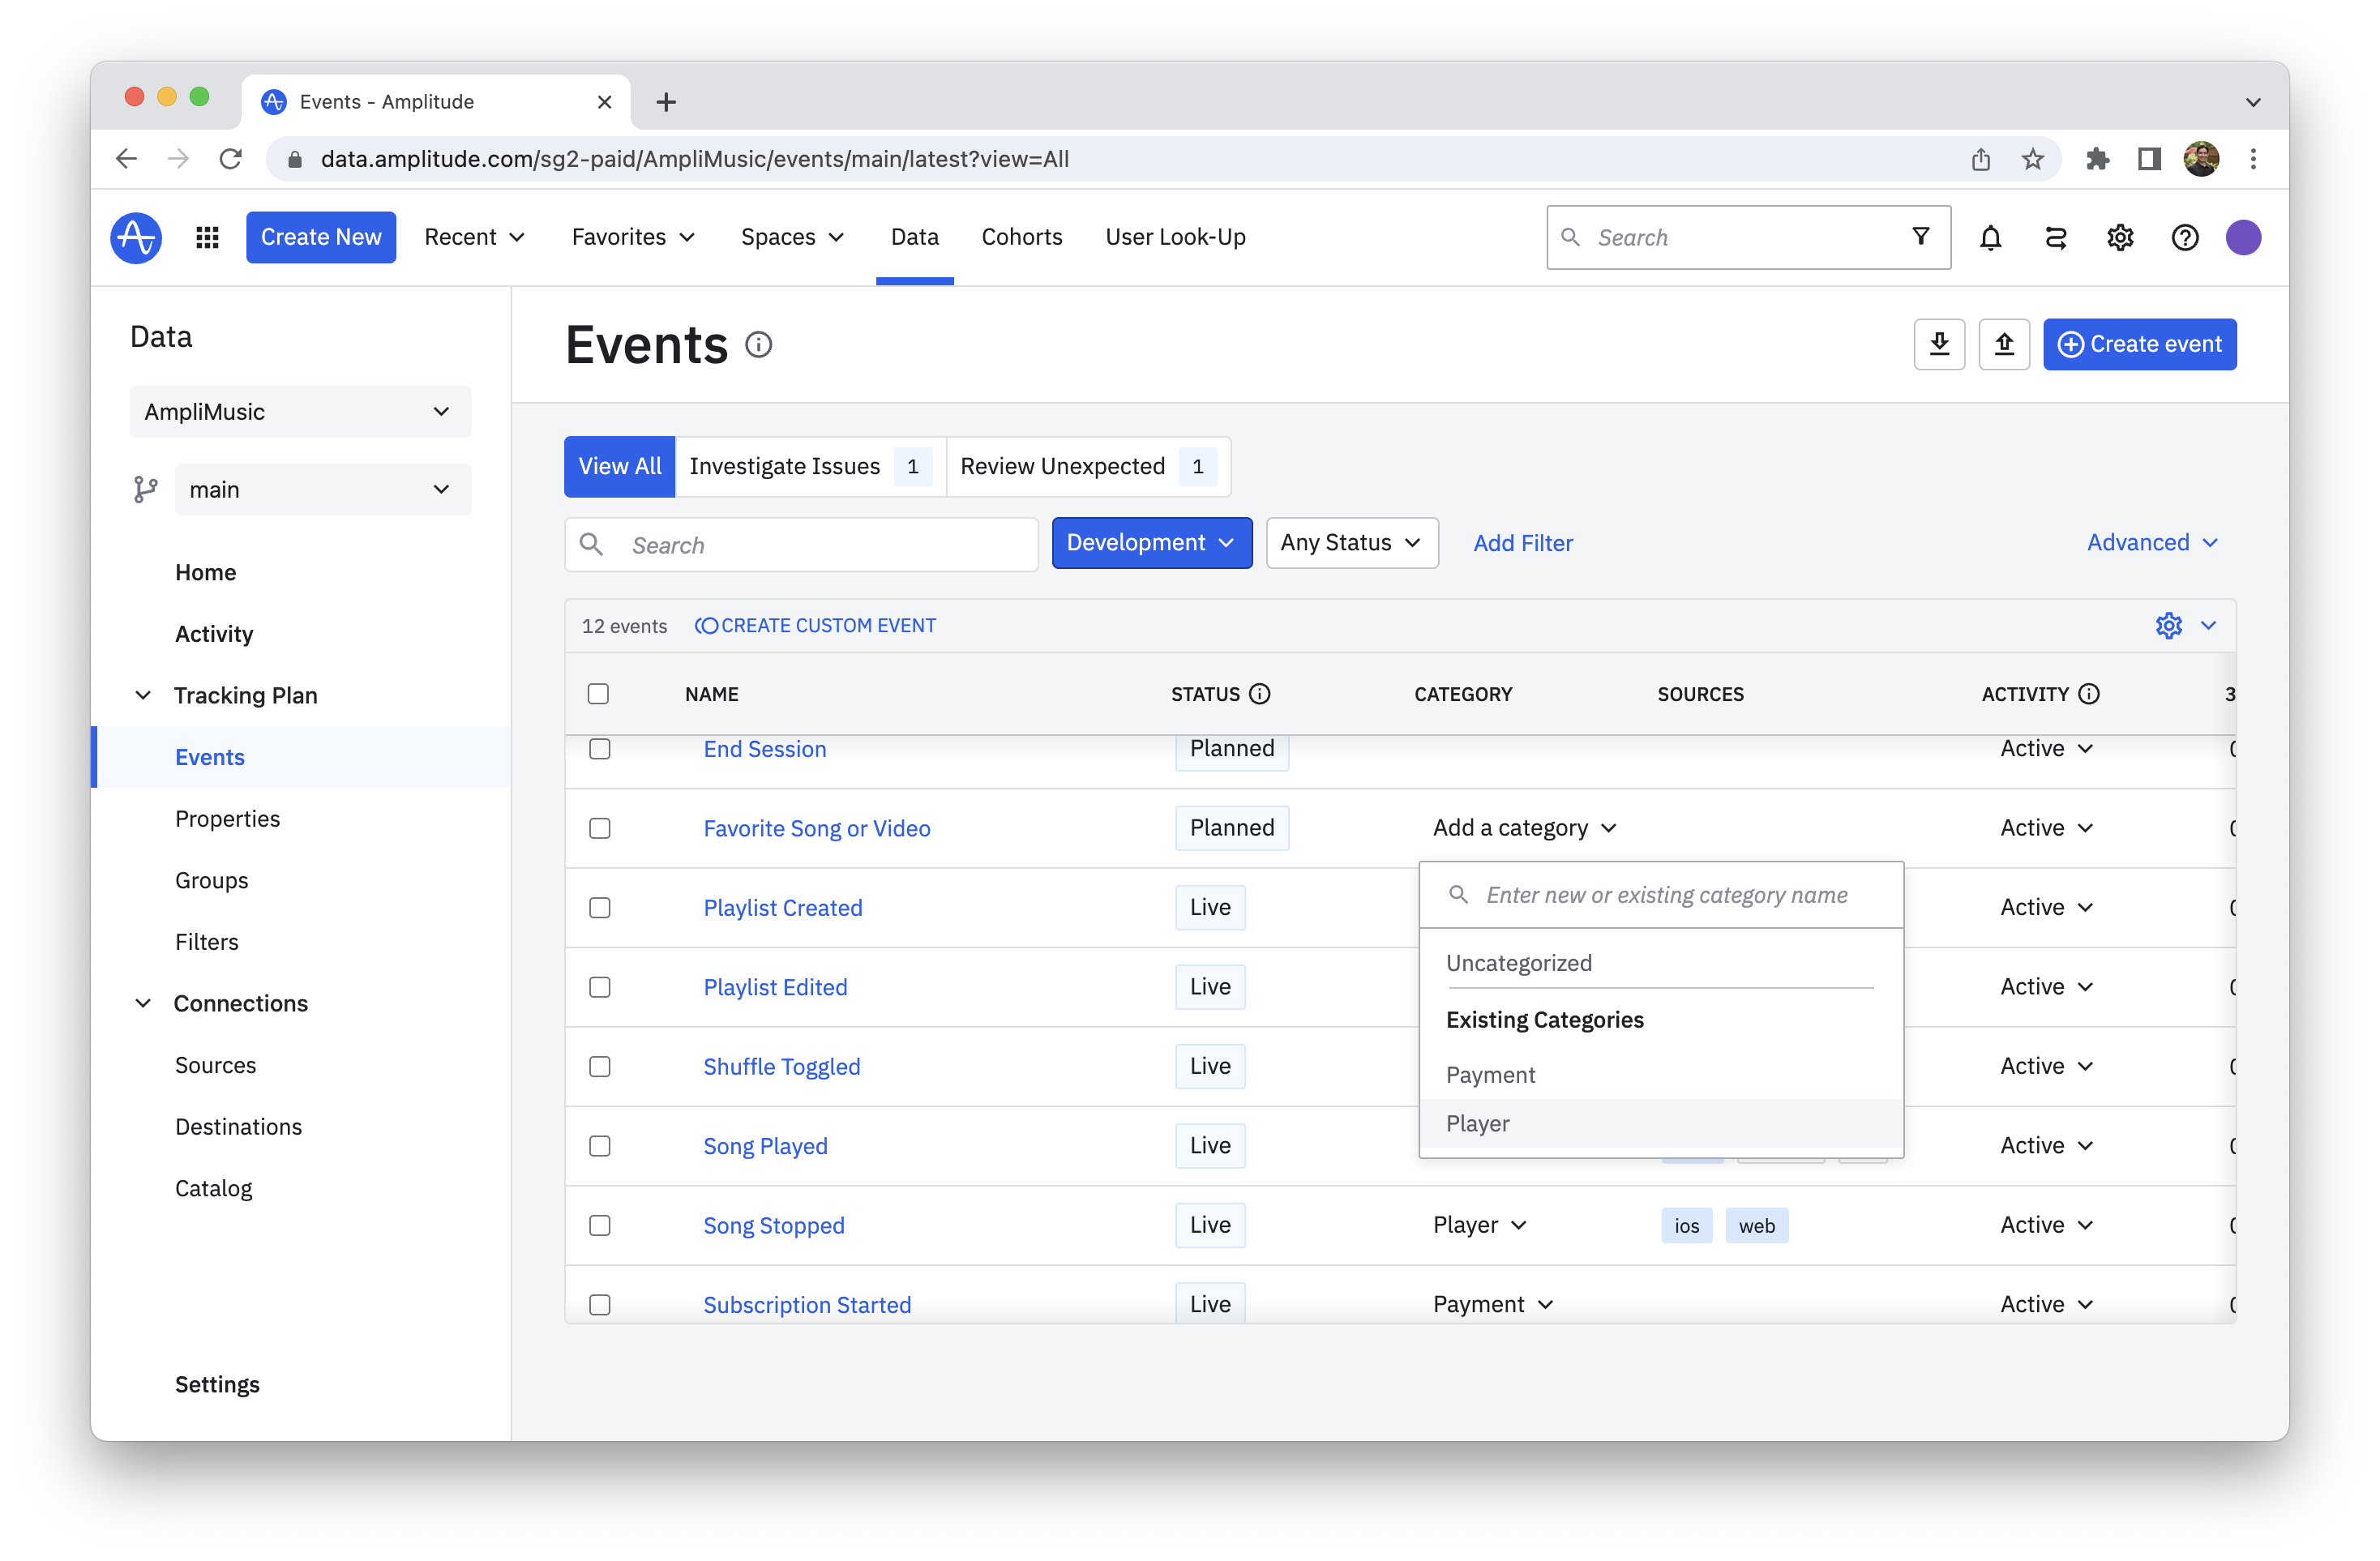Click the Amplitude logo icon
This screenshot has height=1561, width=2380.
coord(136,238)
